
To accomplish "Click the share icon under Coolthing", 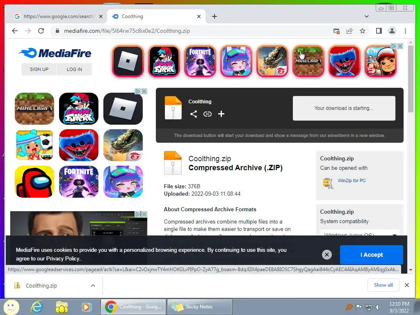I will coord(194,114).
